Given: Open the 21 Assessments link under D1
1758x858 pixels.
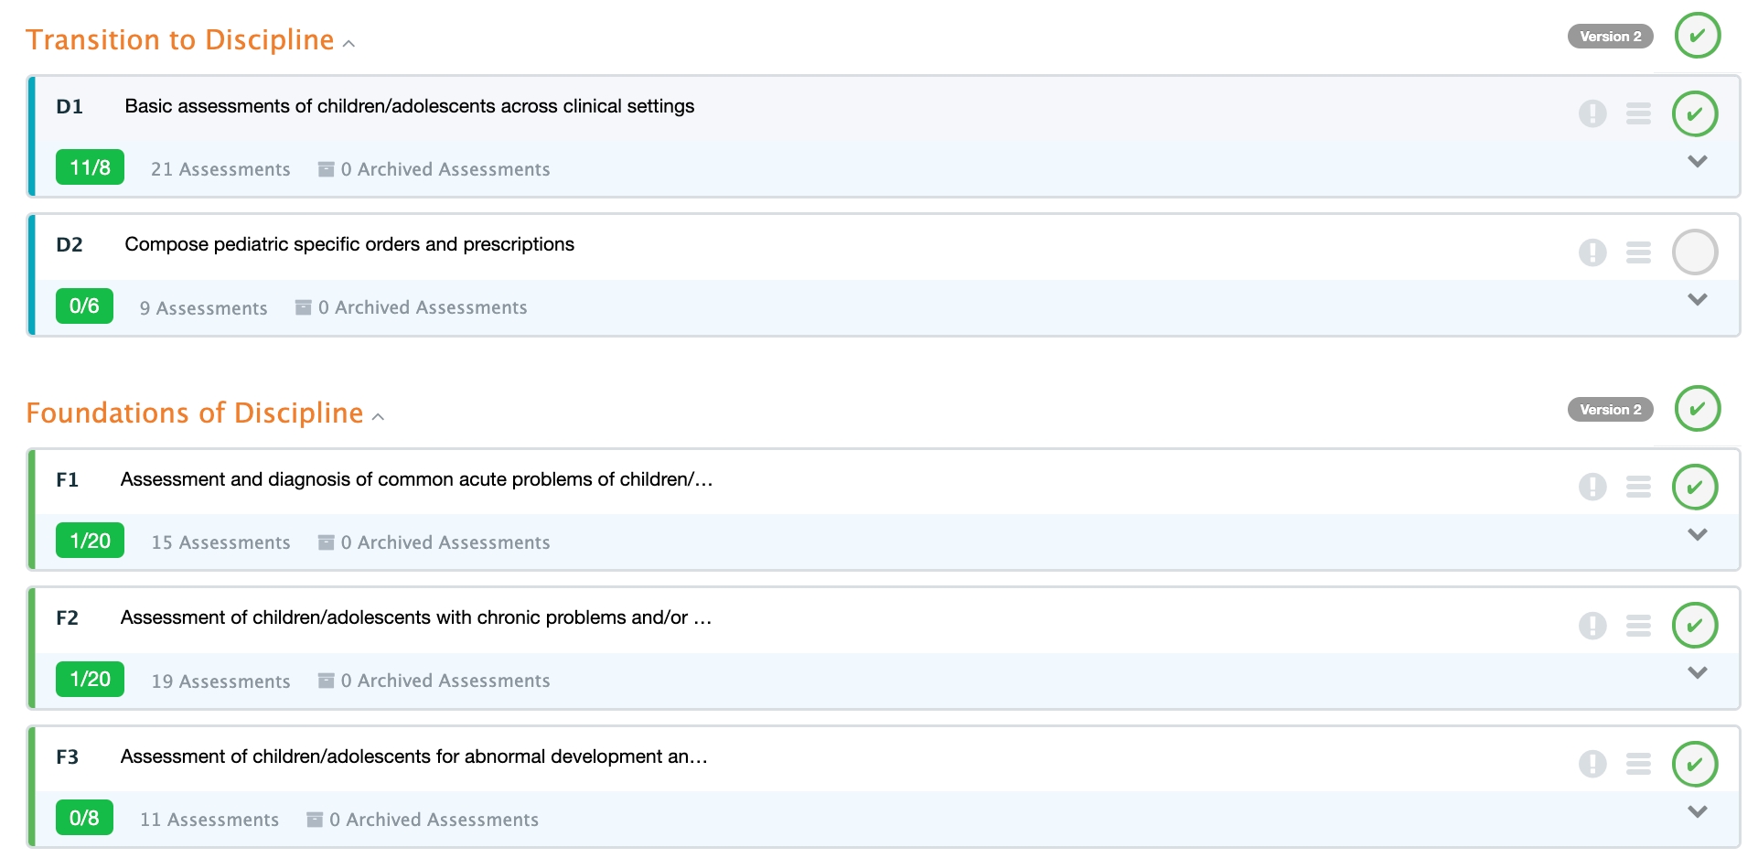Looking at the screenshot, I should (x=220, y=169).
